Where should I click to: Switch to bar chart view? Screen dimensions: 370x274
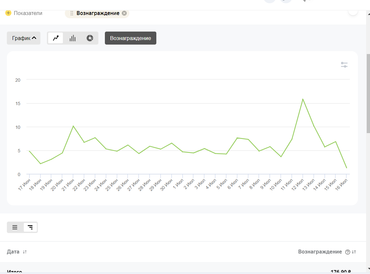coord(73,38)
